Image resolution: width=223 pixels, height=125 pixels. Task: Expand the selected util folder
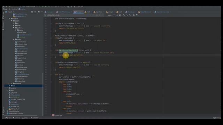[9, 86]
